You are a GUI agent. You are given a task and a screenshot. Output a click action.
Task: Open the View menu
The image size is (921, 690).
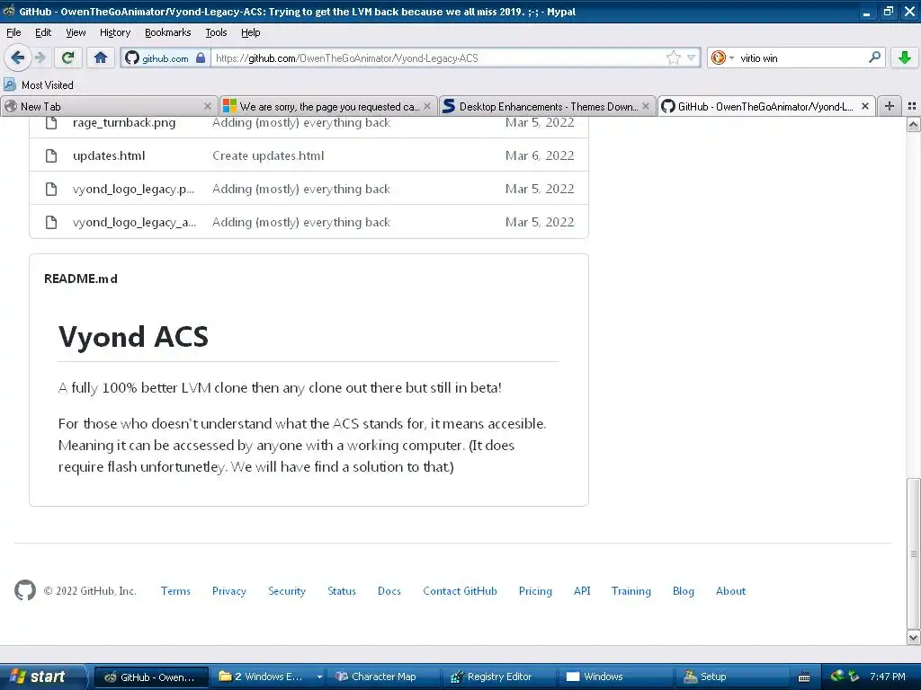pyautogui.click(x=76, y=32)
